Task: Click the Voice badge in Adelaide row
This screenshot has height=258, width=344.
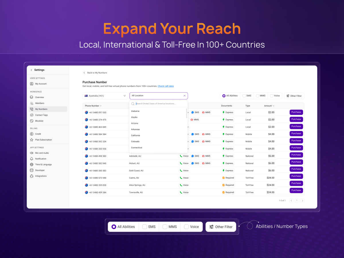Action: 184,156
